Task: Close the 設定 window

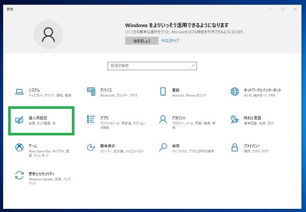Action: (x=295, y=9)
